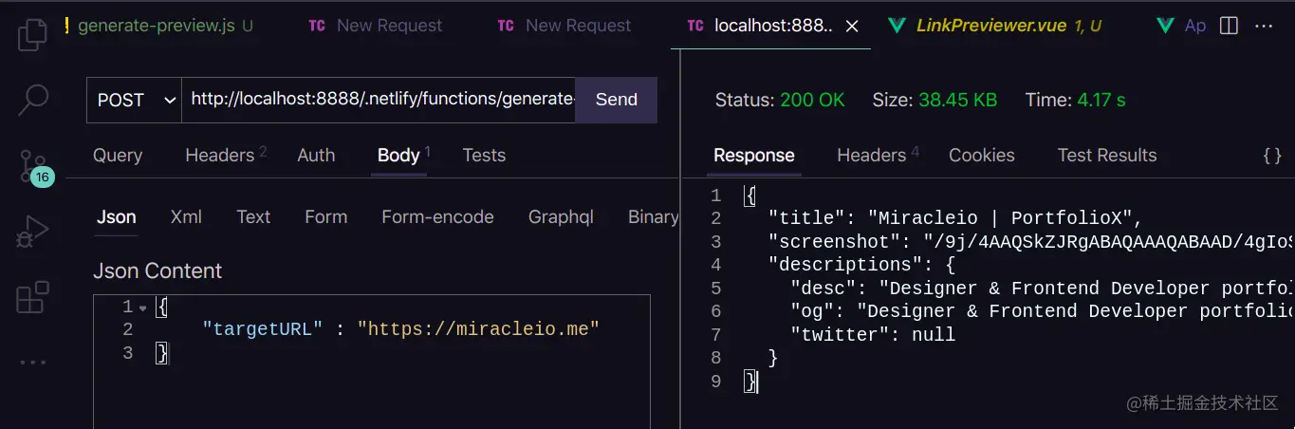Select the Graphql body type
Image resolution: width=1295 pixels, height=429 pixels.
[x=561, y=217]
